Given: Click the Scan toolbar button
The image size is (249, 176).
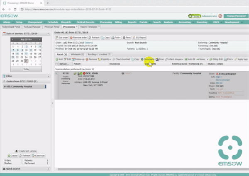Looking at the screenshot, I should (x=160, y=59).
